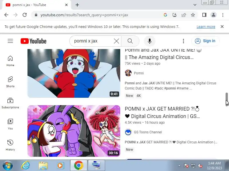The height and width of the screenshot is (171, 229).
Task: Select the pomni x jax - YouTube tab
Action: pyautogui.click(x=36, y=5)
